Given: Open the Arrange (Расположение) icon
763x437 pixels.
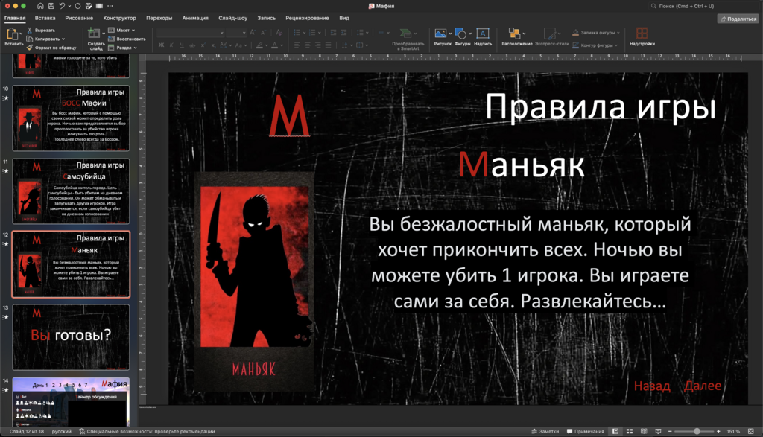Looking at the screenshot, I should (514, 33).
